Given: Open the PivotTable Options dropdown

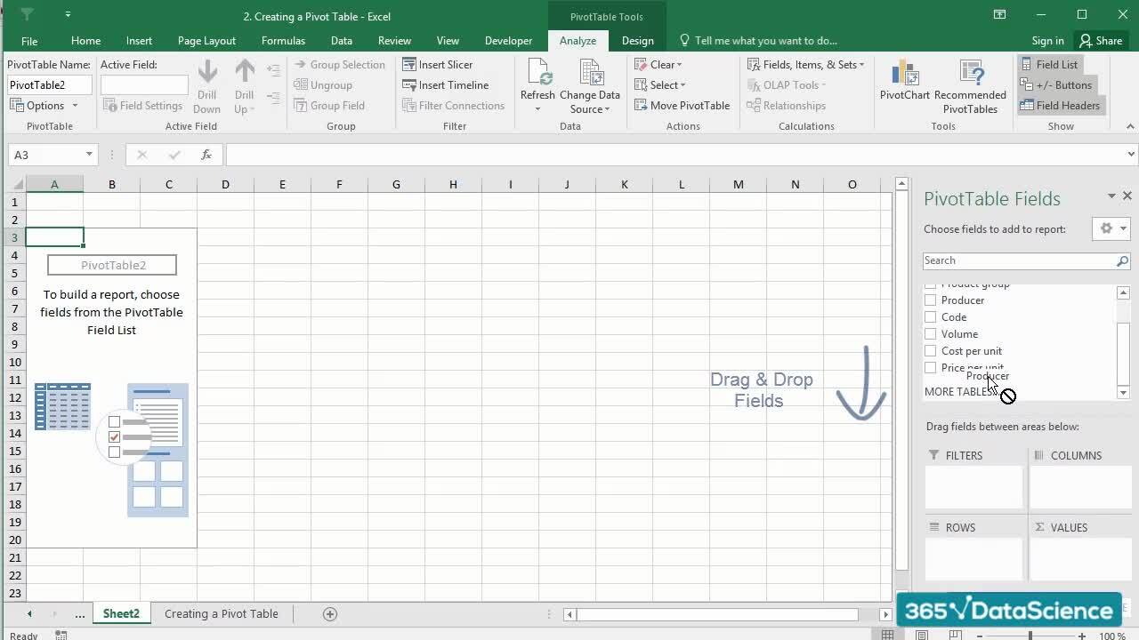Looking at the screenshot, I should tap(44, 105).
